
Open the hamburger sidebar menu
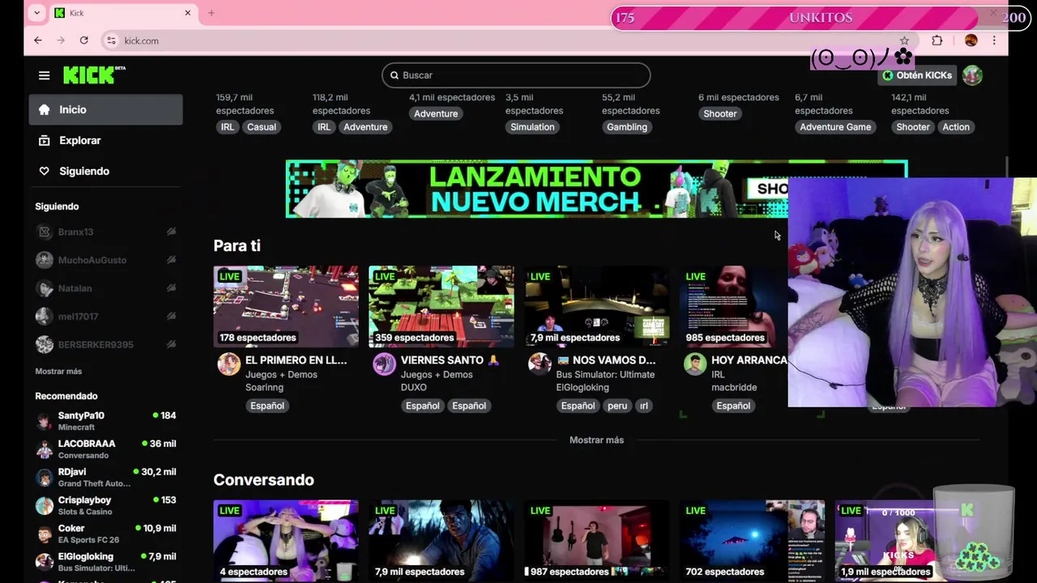click(44, 75)
